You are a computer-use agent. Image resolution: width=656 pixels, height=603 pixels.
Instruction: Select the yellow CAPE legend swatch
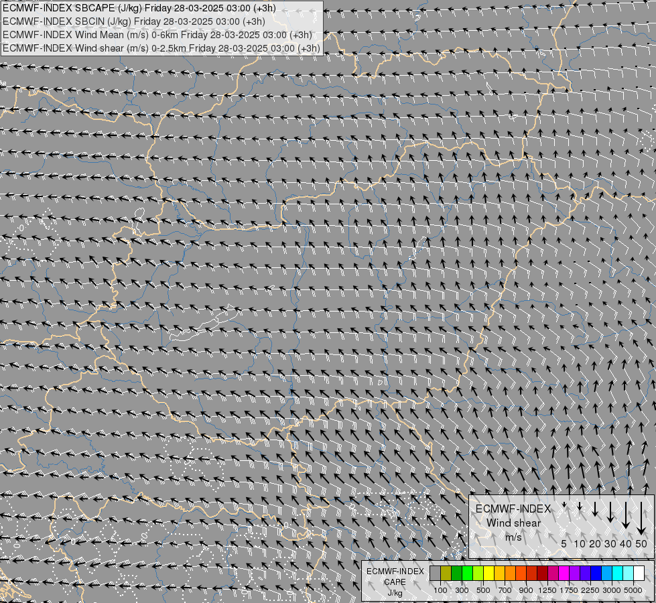point(489,574)
